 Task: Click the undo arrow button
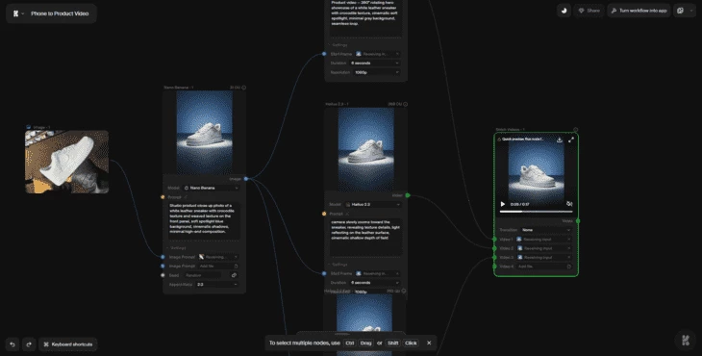[13, 343]
